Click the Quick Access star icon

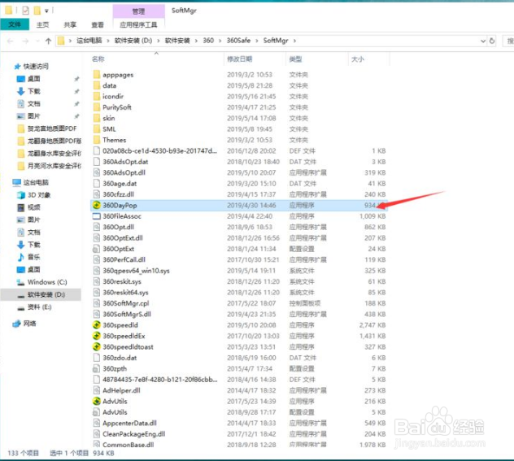(17, 67)
